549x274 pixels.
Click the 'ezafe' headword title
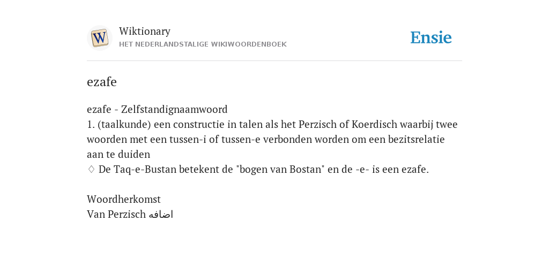(101, 82)
